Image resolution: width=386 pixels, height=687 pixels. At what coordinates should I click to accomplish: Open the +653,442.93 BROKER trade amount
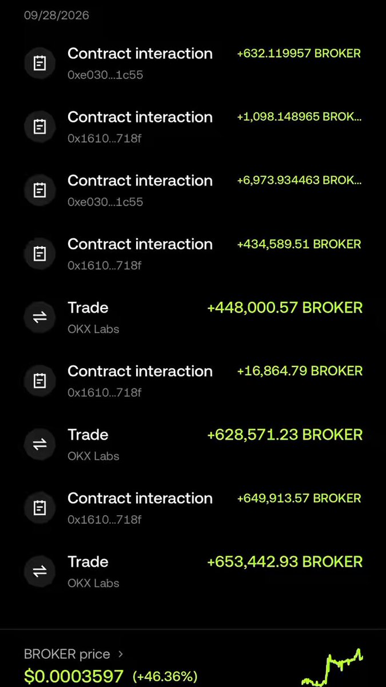(285, 562)
